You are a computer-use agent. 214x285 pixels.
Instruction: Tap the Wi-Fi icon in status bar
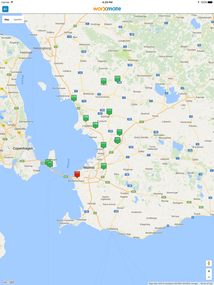point(12,2)
